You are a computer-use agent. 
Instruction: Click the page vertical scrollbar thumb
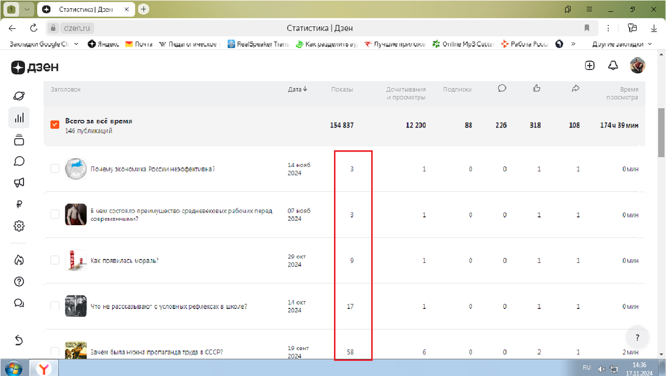click(x=661, y=133)
